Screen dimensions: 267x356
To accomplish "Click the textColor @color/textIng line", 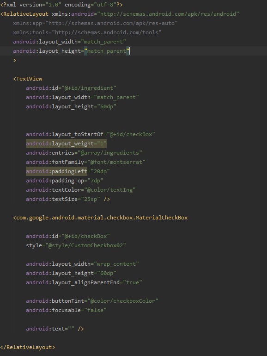I will coord(81,190).
